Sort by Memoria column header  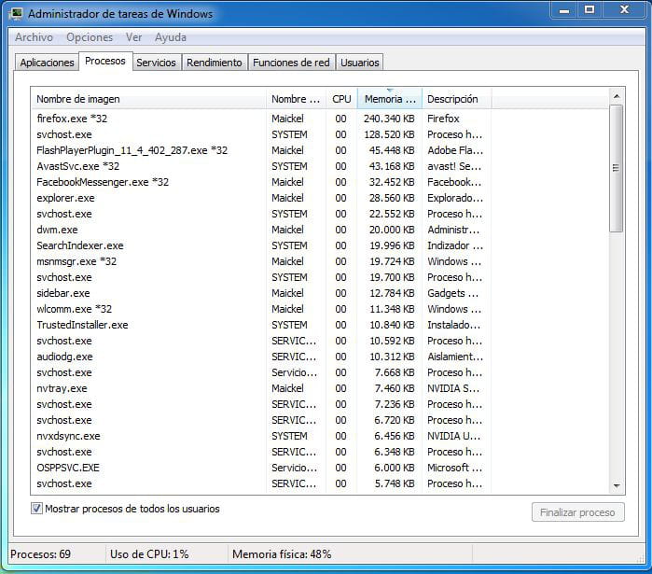(390, 99)
